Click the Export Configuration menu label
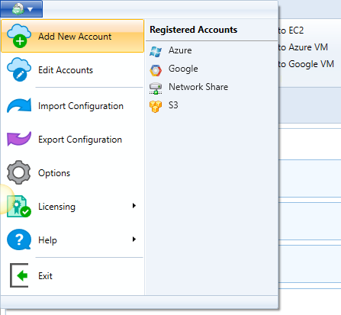 pos(80,140)
